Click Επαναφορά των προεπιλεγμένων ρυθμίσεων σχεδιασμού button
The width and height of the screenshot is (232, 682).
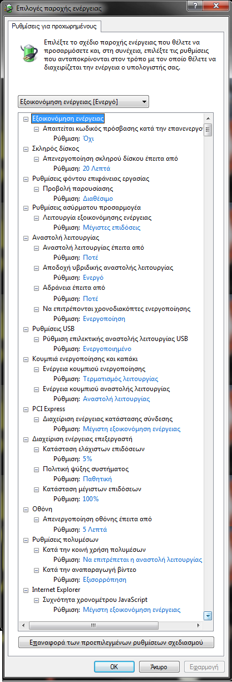coord(116,643)
